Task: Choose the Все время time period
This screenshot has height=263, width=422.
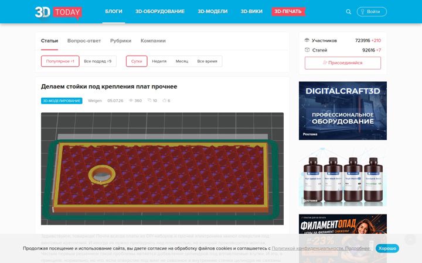Action: click(207, 61)
